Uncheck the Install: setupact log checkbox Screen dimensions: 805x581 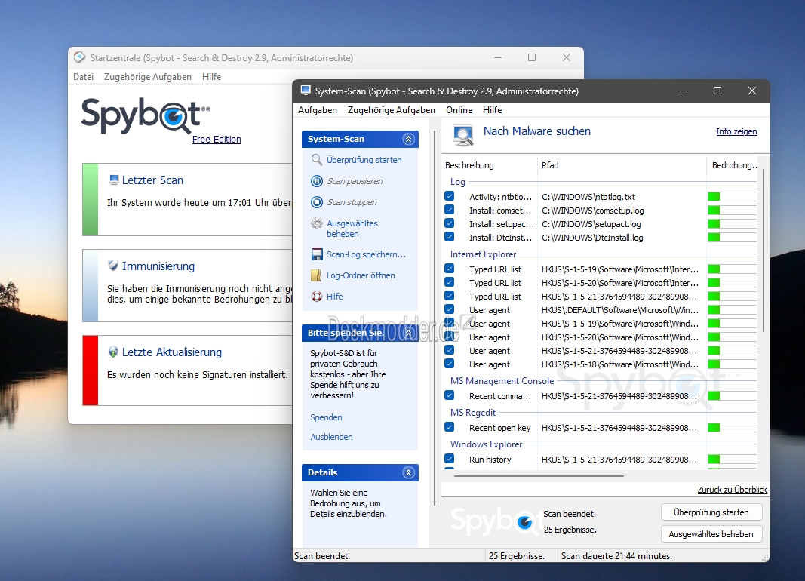pyautogui.click(x=449, y=223)
